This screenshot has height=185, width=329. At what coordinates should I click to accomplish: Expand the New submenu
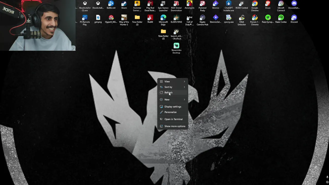tap(172, 99)
